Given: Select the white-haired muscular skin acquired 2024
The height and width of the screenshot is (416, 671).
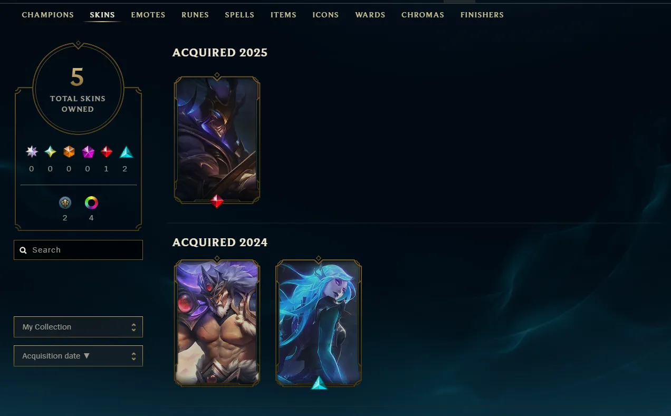Looking at the screenshot, I should click(217, 323).
